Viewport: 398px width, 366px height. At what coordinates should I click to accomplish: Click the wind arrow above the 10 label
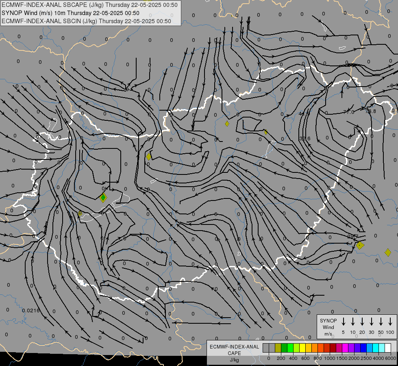[353, 321]
